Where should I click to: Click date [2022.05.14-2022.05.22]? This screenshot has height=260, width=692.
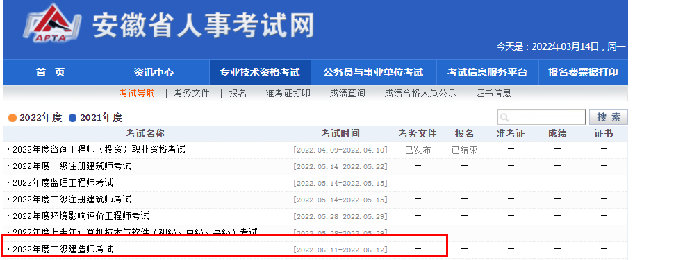[x=340, y=166]
